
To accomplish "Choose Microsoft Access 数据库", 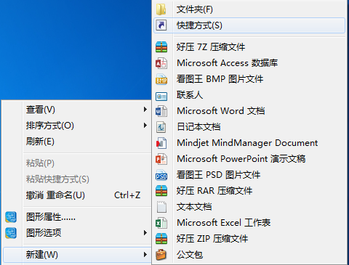I will [249, 63].
